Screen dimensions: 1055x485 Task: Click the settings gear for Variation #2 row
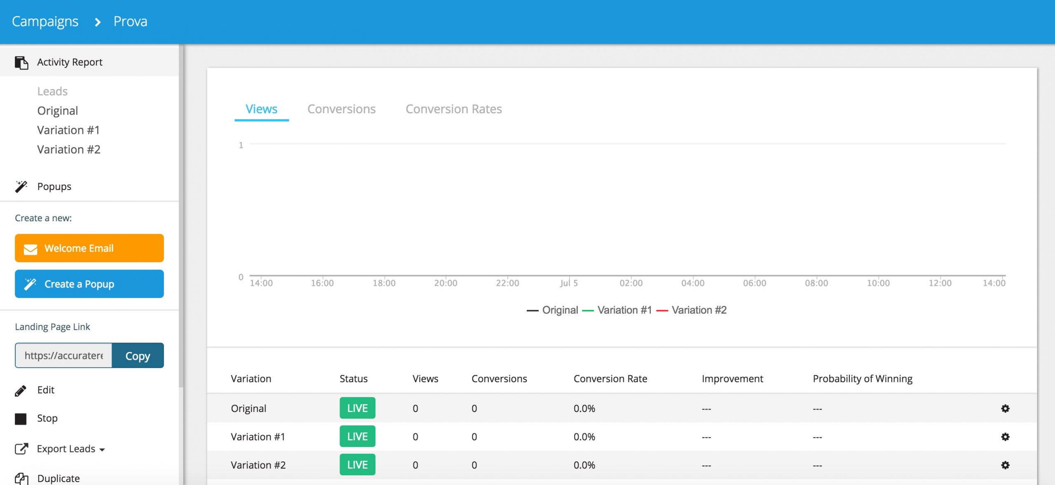pos(1005,465)
